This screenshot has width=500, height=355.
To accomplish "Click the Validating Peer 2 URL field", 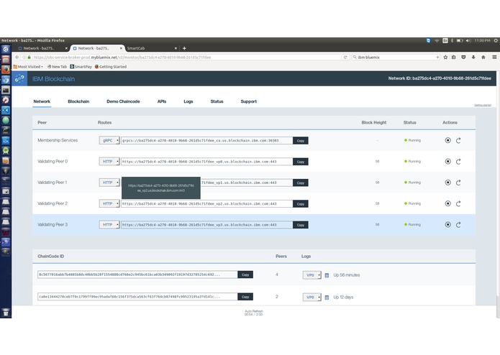I will coord(206,204).
